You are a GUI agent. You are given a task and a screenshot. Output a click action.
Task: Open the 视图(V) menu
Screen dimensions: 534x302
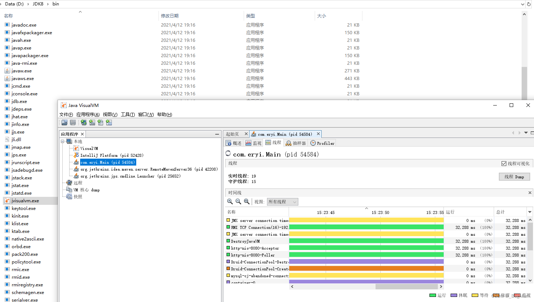point(110,114)
